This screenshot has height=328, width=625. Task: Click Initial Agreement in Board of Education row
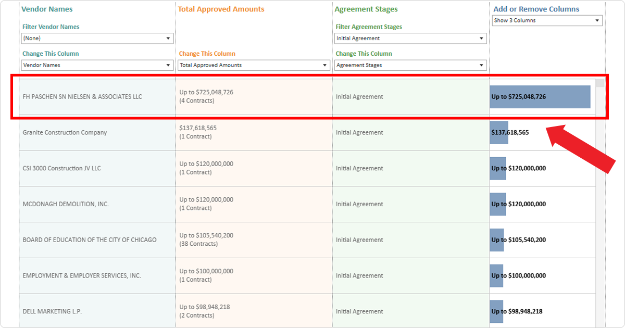359,240
